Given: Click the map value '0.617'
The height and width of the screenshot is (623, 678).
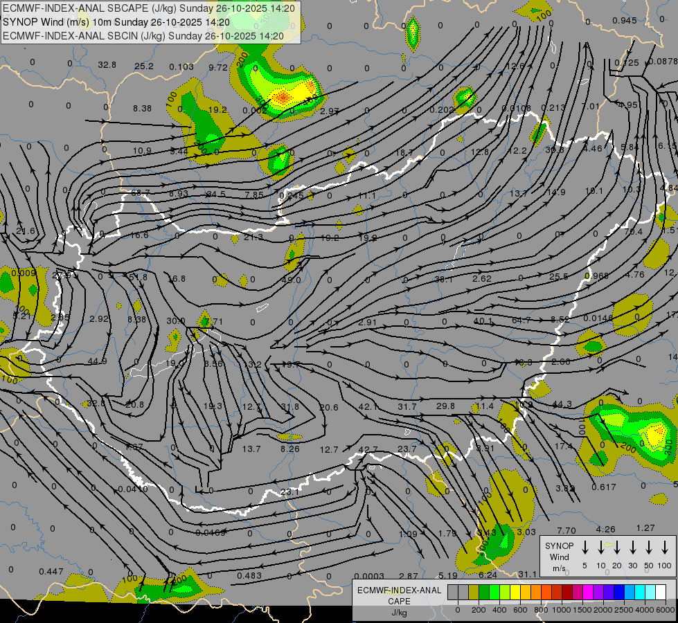Looking at the screenshot, I should [604, 487].
